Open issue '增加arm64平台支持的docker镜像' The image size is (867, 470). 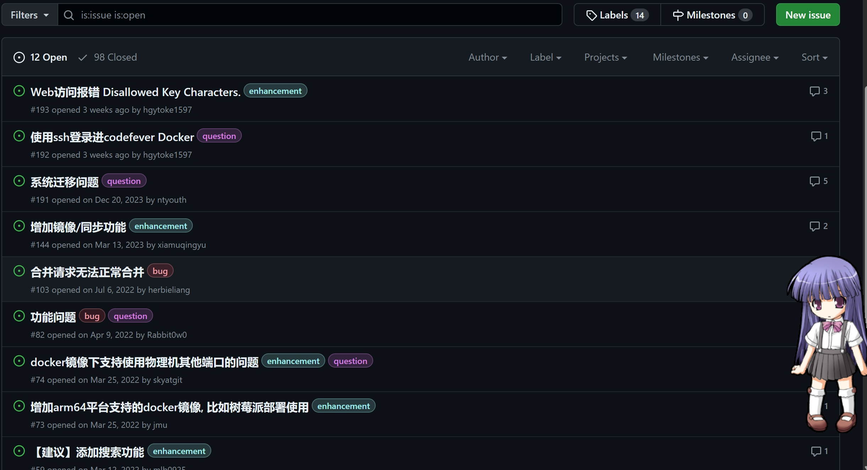pyautogui.click(x=170, y=407)
